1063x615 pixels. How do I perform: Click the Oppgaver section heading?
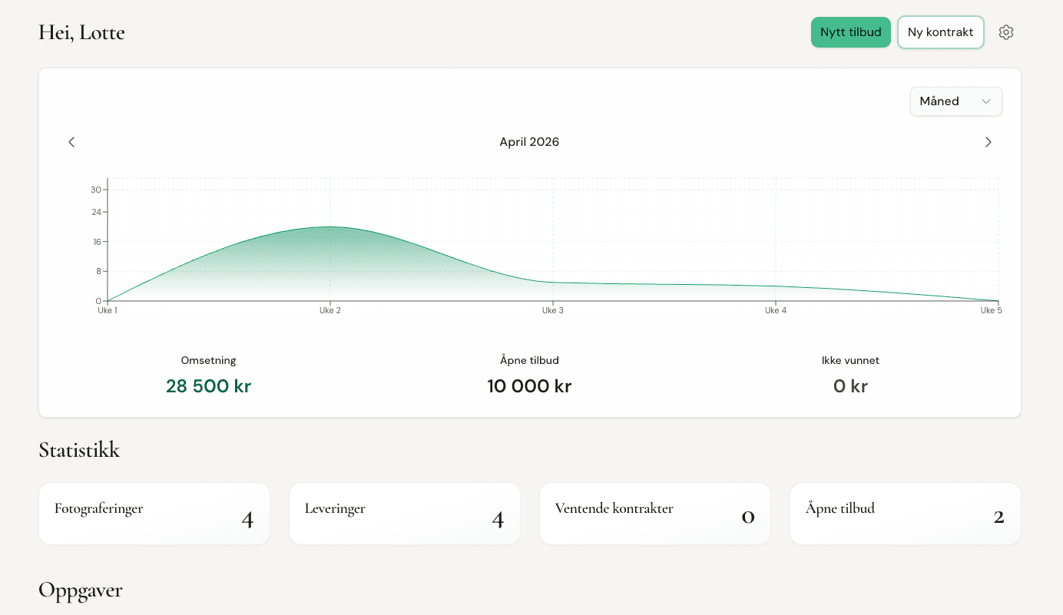tap(81, 590)
